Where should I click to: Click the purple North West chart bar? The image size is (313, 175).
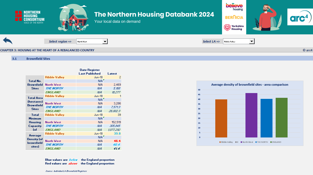pyautogui.click(x=251, y=115)
